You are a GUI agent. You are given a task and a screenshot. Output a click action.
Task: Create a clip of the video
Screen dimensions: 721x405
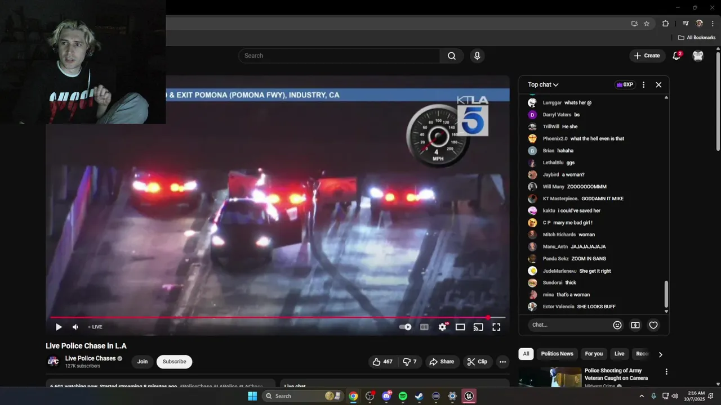[478, 362]
